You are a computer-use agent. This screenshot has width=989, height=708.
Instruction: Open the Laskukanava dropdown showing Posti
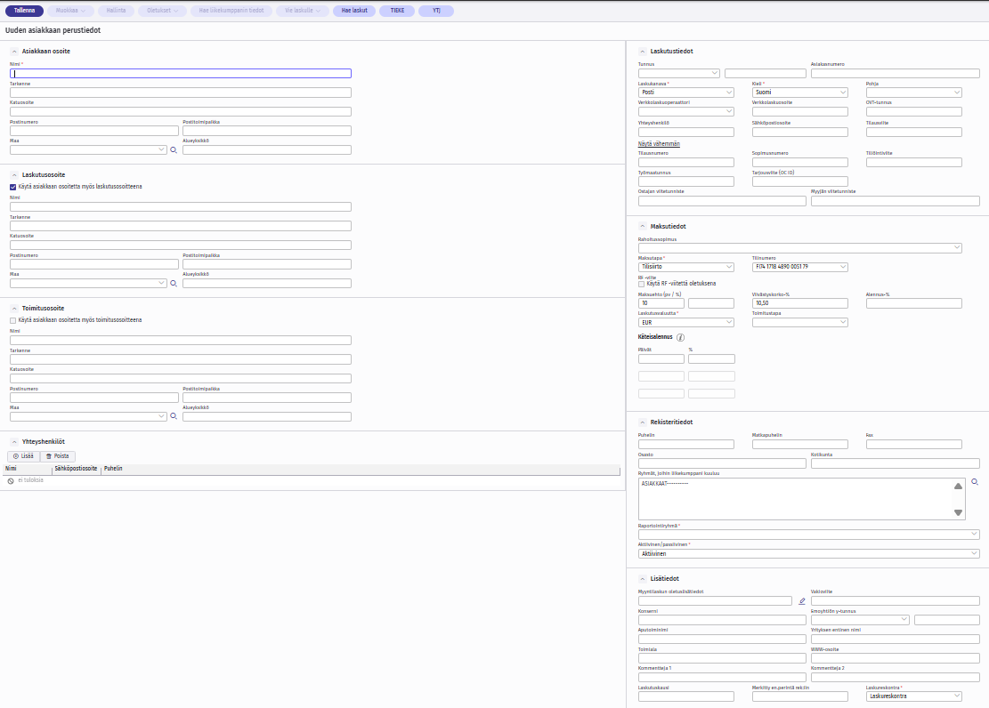685,92
